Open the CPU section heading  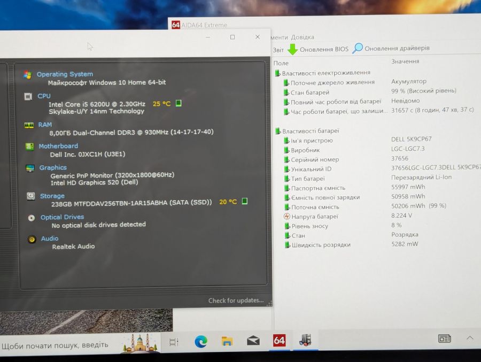(44, 96)
